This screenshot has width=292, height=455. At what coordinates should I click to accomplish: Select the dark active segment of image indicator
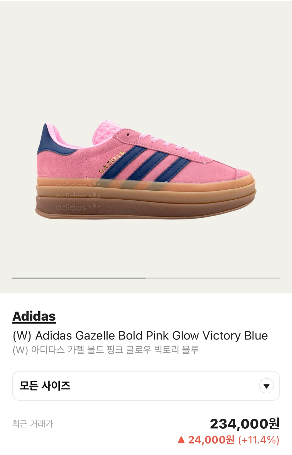coord(79,278)
